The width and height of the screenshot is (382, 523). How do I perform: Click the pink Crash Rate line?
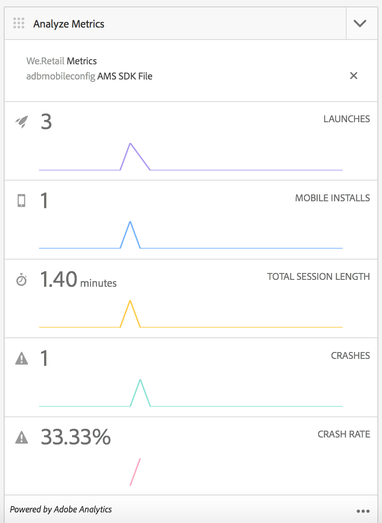click(135, 472)
